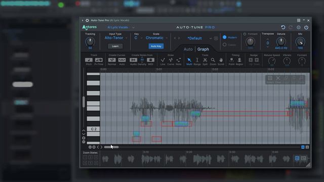324x182 pixels.
Task: Choose the Timing Region tool
Action: [239, 60]
